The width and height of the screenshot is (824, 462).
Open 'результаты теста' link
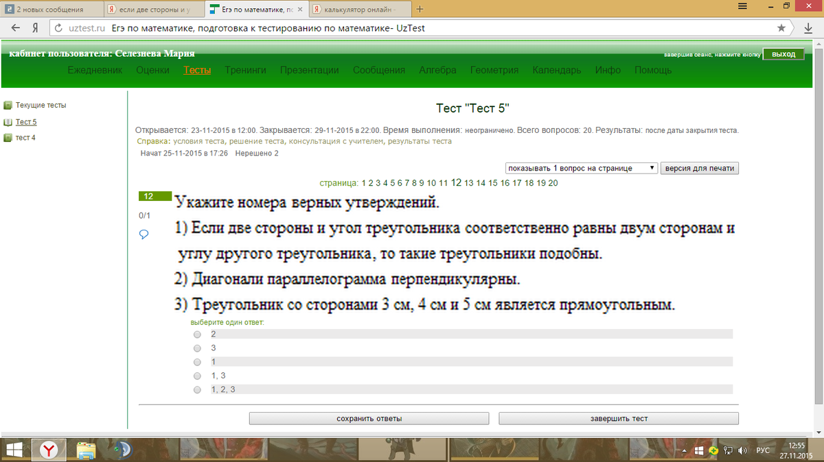pyautogui.click(x=420, y=141)
